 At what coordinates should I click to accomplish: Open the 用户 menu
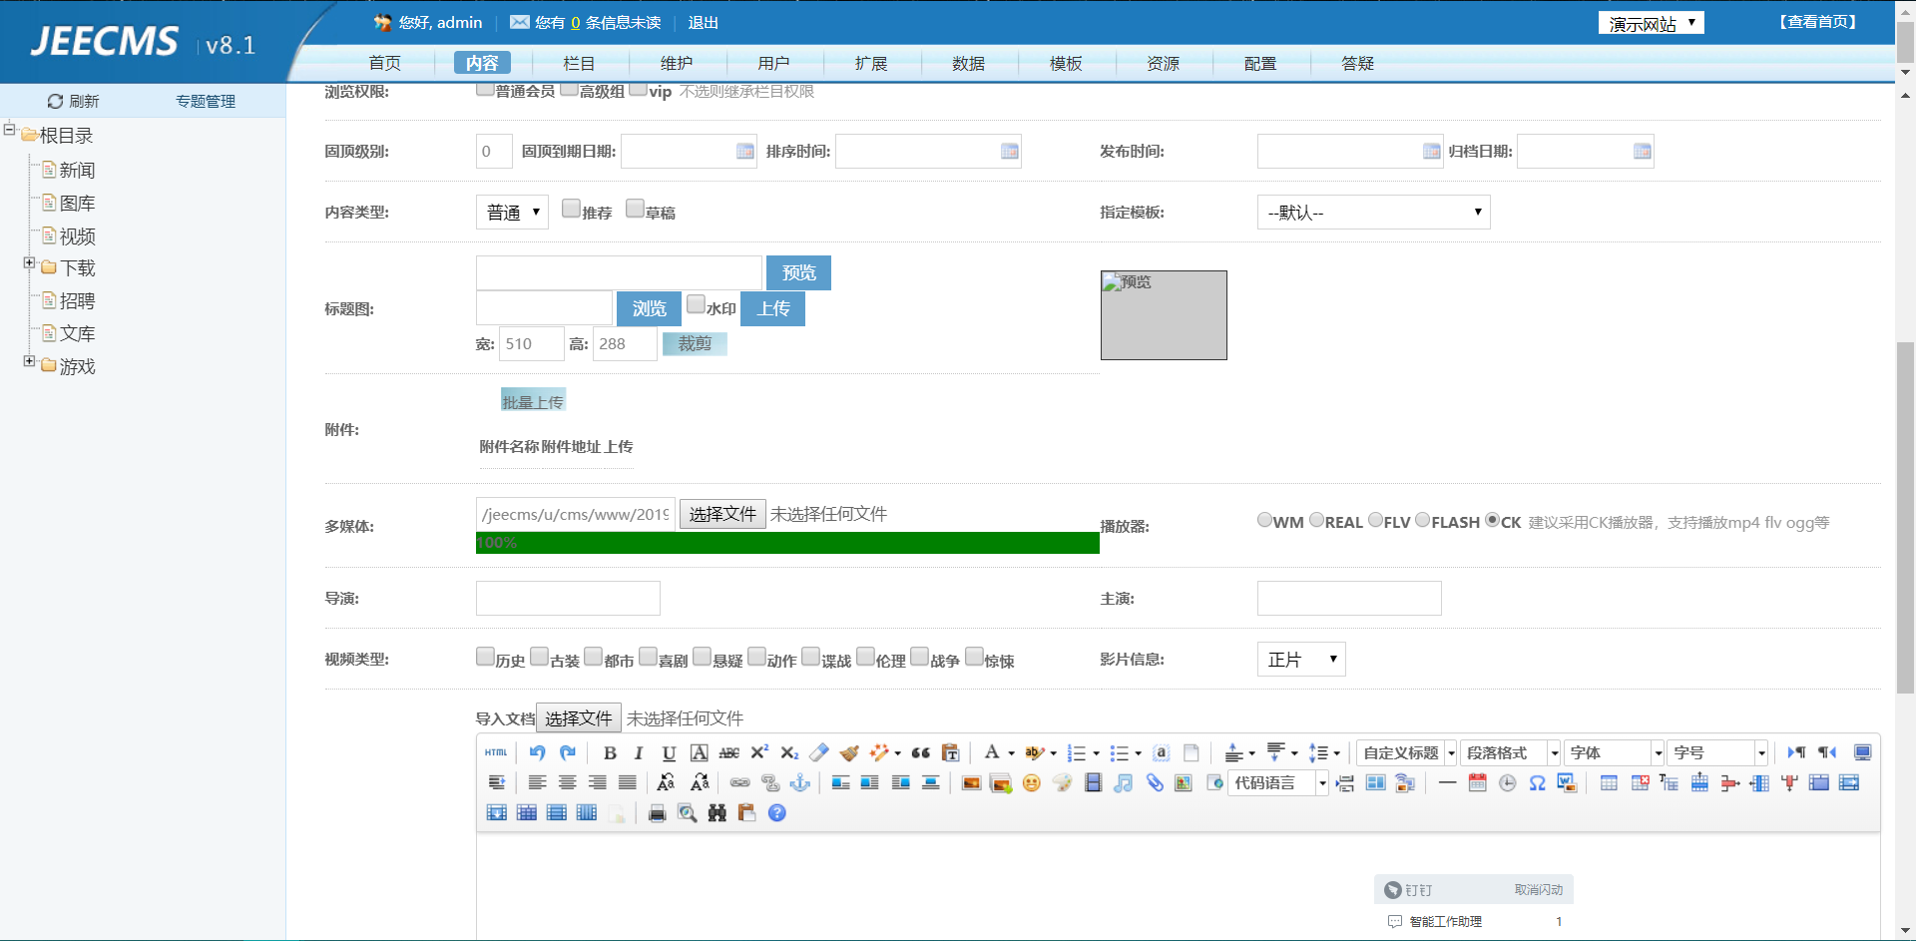[773, 63]
